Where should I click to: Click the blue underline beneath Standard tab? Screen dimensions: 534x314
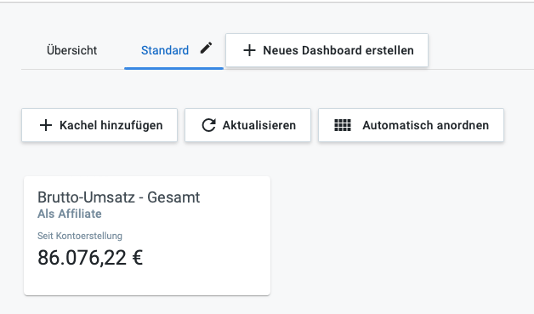pyautogui.click(x=173, y=68)
